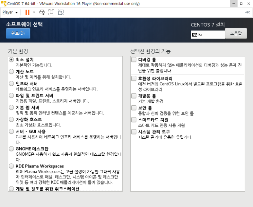This screenshot has width=253, height=207.
Task: Click the text 통합과 신뢰 검증을 위한 보안 툴
Action: click(x=166, y=113)
